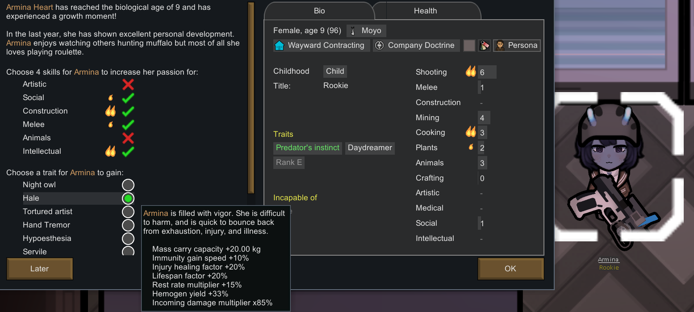Confirm with the OK button
The width and height of the screenshot is (694, 312).
pyautogui.click(x=510, y=269)
